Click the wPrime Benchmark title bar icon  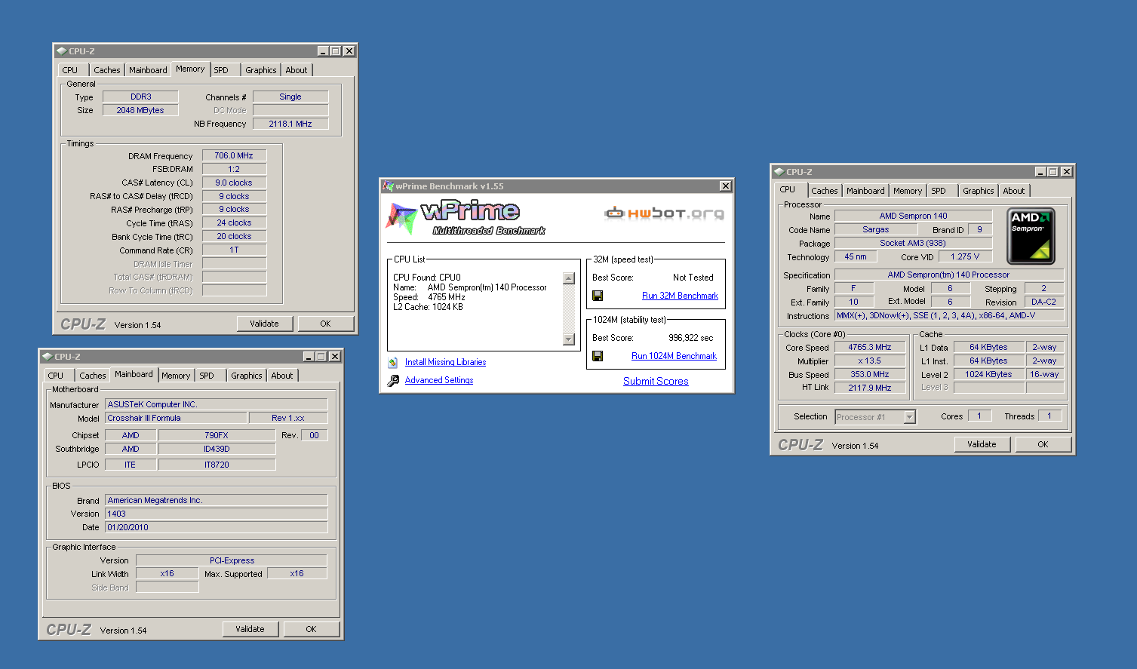coord(389,186)
